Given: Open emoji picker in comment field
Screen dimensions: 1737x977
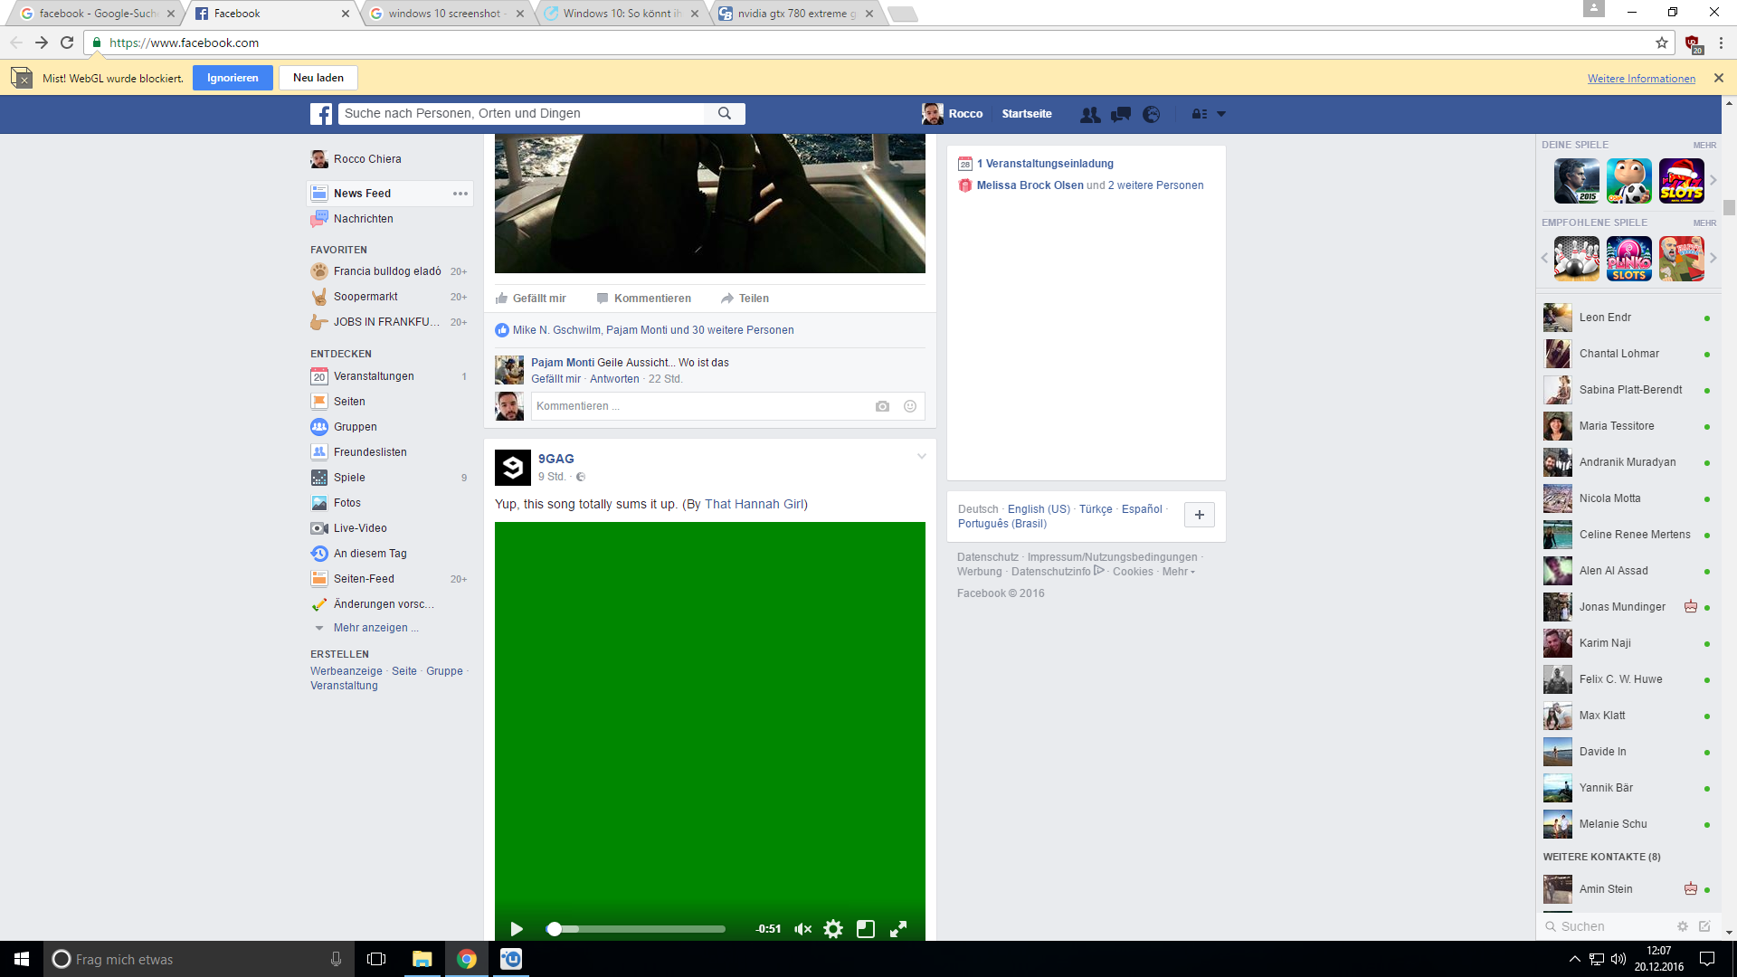Looking at the screenshot, I should coord(910,406).
